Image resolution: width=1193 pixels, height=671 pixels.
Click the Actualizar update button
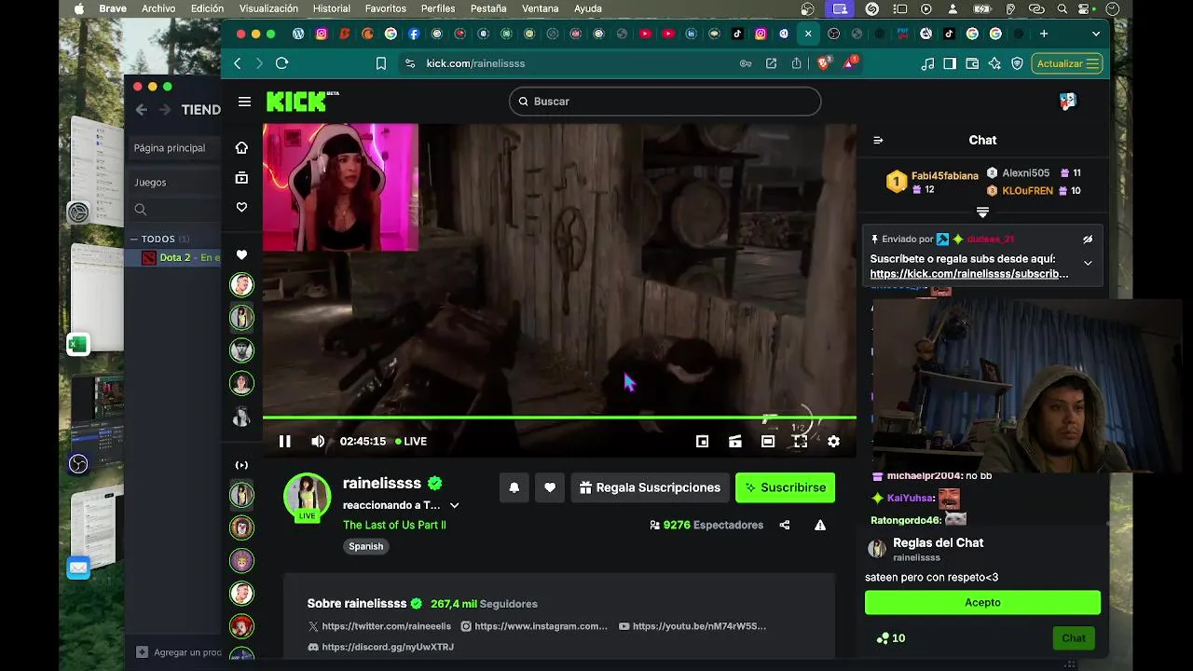pos(1067,63)
